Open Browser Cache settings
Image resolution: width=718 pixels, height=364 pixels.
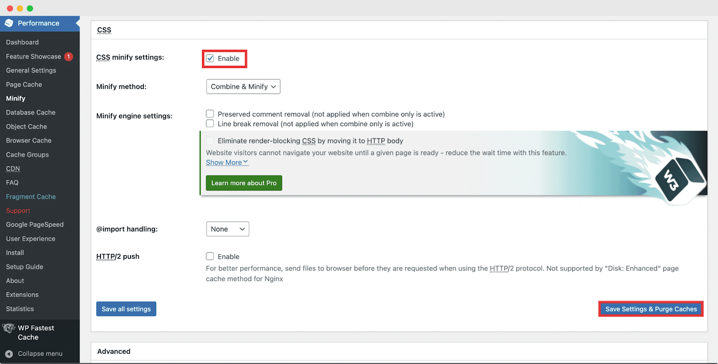(29, 141)
